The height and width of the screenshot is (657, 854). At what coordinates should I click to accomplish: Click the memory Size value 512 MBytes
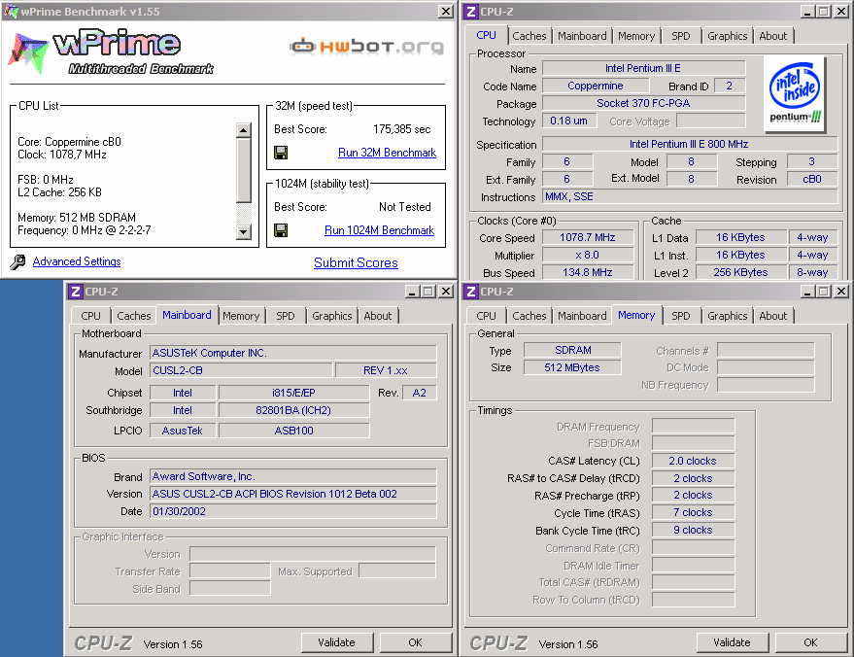click(572, 367)
